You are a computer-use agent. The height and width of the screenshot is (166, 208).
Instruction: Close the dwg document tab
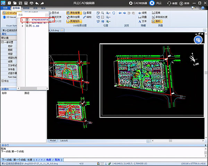click(x=62, y=30)
